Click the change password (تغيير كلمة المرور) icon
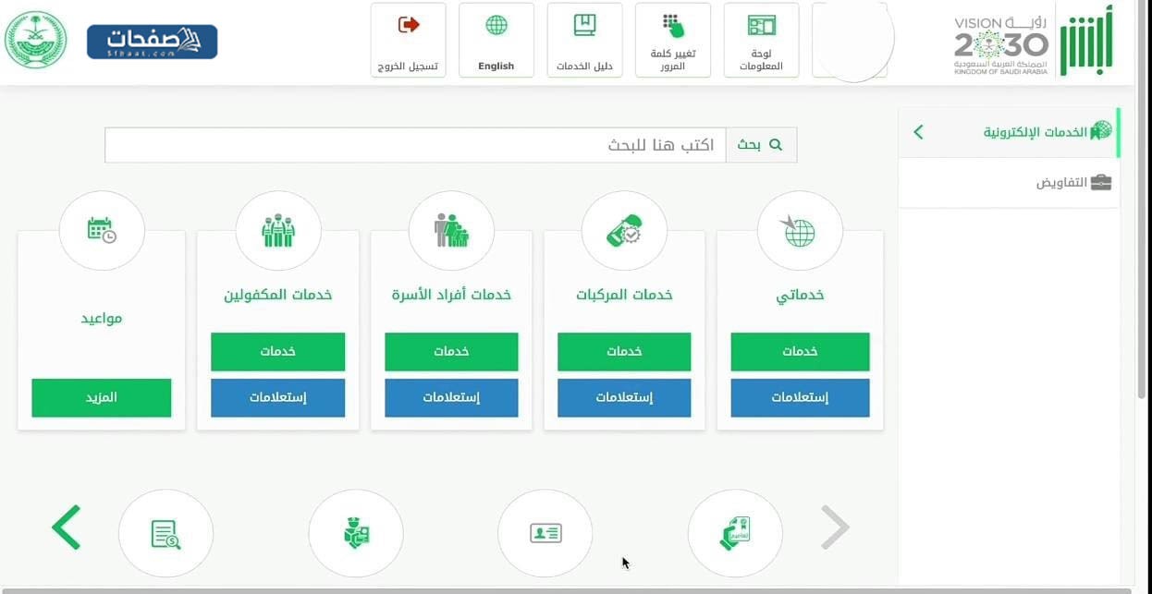The image size is (1152, 594). (x=672, y=26)
